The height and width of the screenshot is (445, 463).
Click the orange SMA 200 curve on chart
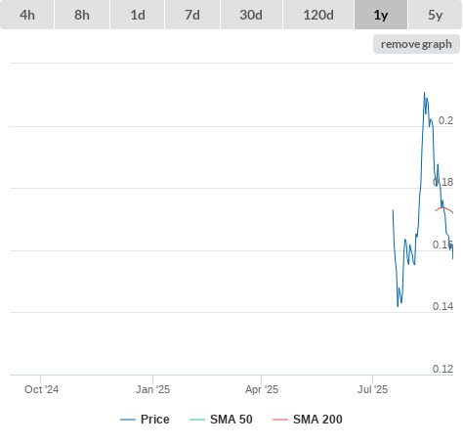443,209
